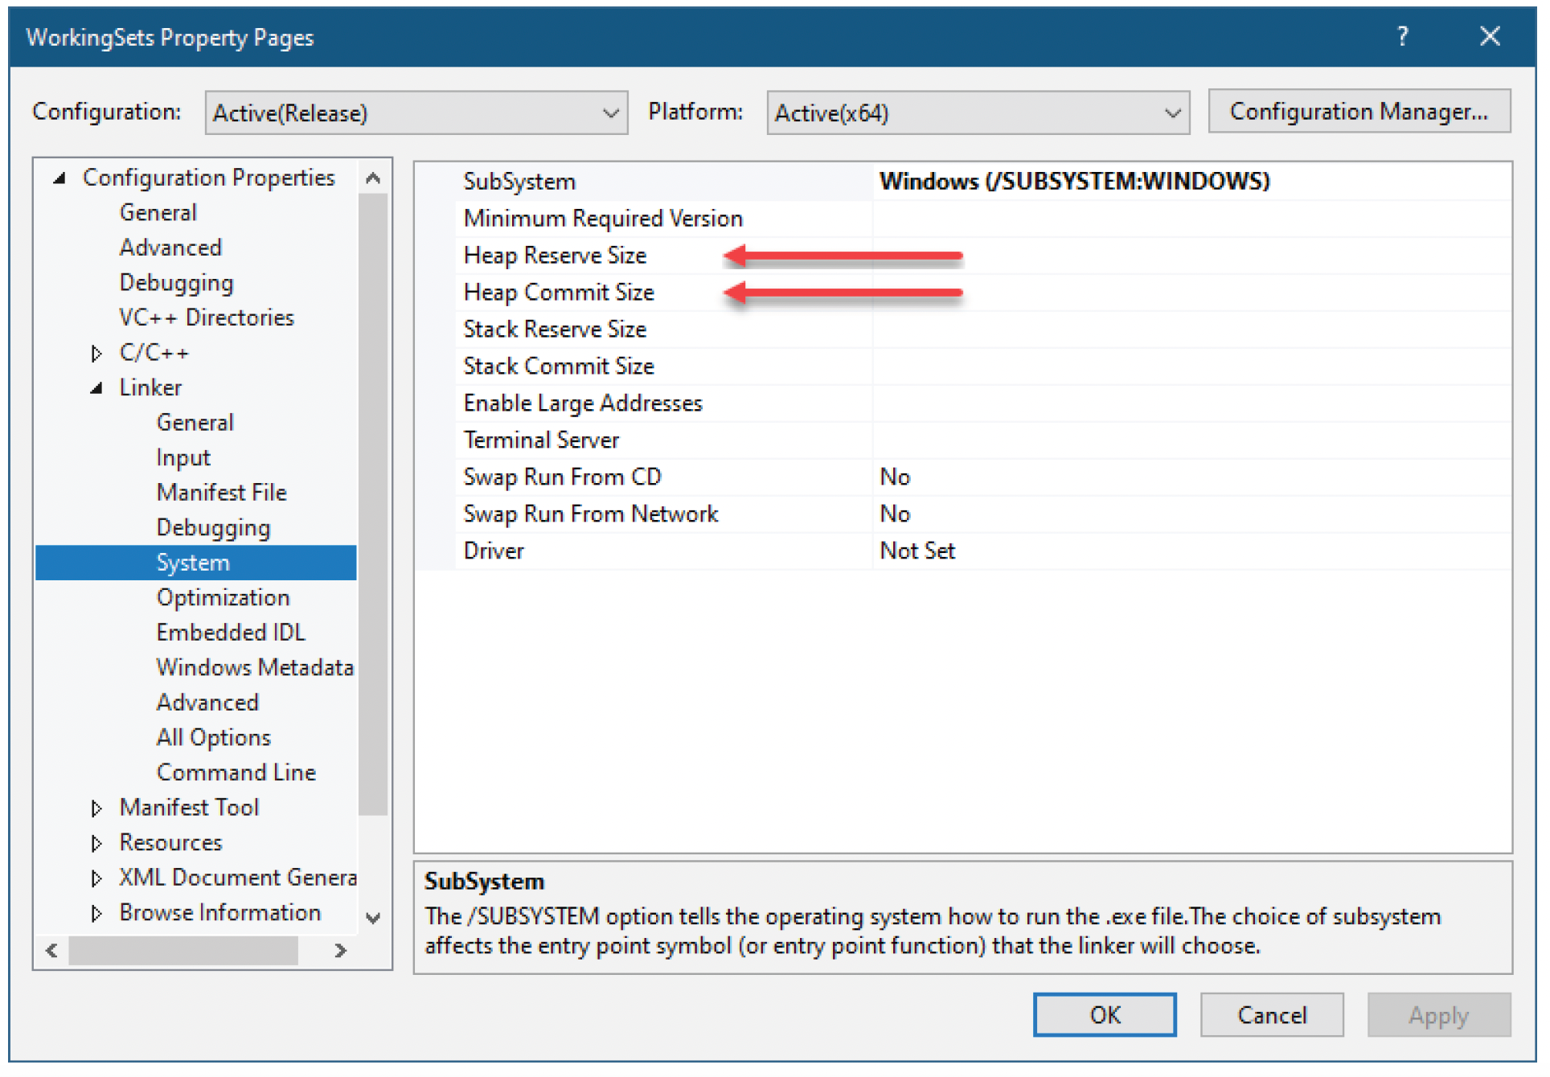Expand the Browse Information node
The image size is (1550, 1077).
tap(96, 914)
